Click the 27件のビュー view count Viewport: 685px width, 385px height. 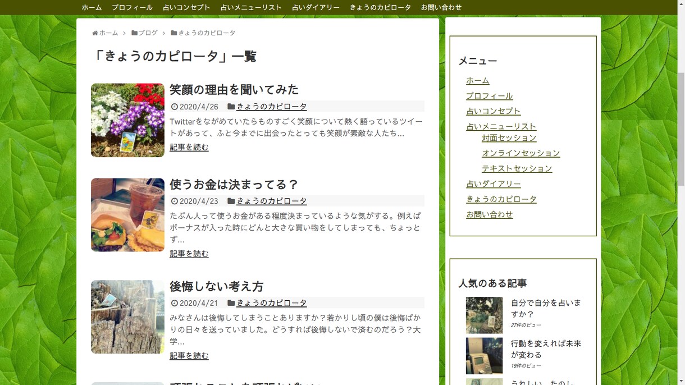click(526, 326)
